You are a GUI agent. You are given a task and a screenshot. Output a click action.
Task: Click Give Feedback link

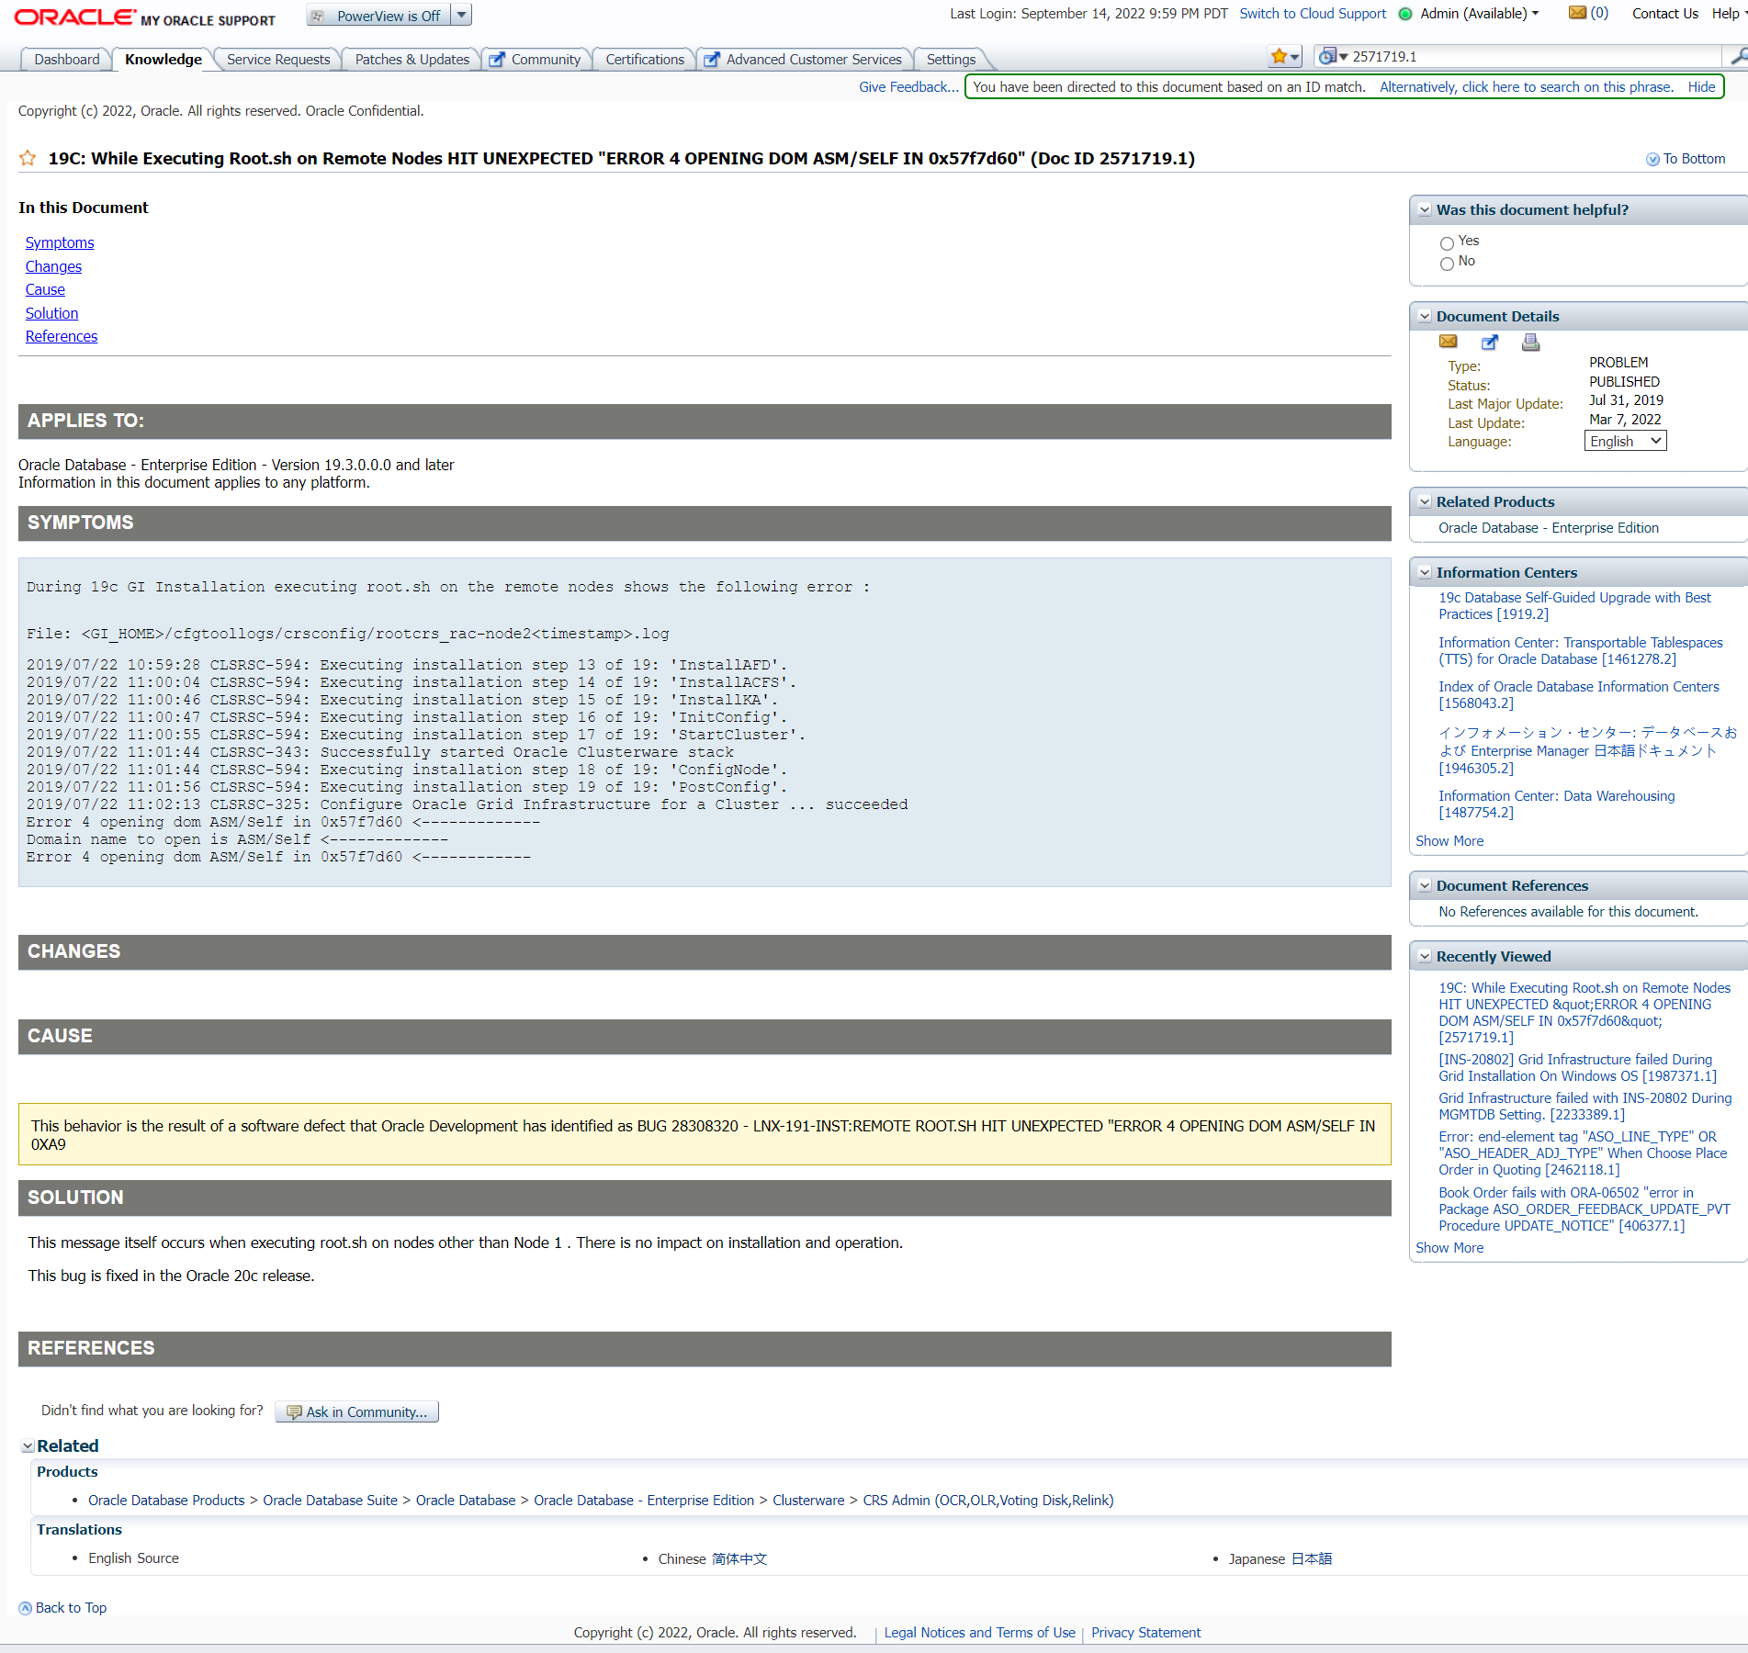(x=908, y=87)
